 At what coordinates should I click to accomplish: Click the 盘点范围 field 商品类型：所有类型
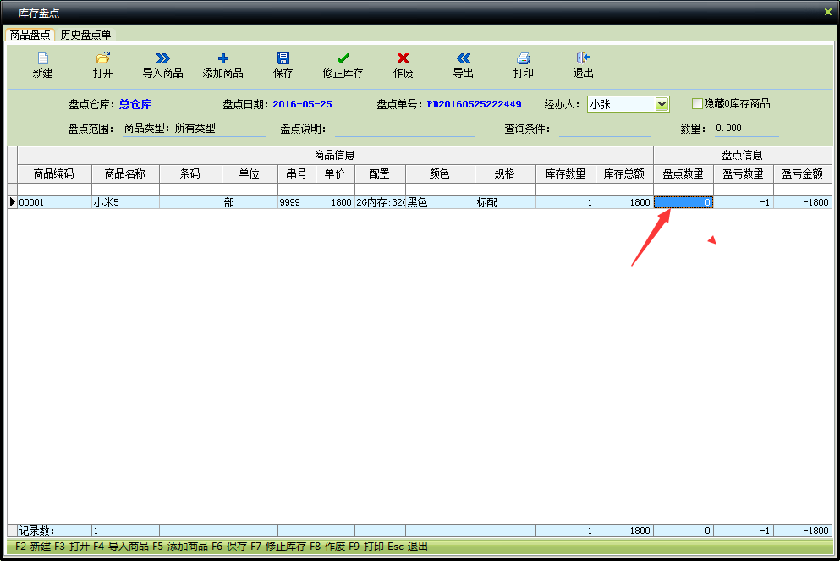(x=194, y=129)
